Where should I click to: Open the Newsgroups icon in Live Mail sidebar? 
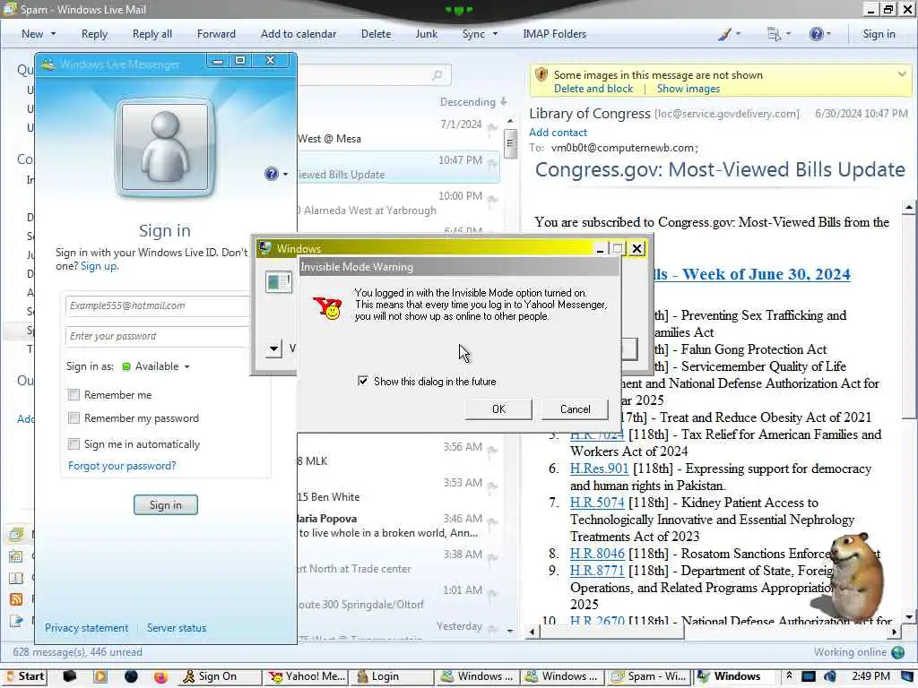(x=16, y=621)
